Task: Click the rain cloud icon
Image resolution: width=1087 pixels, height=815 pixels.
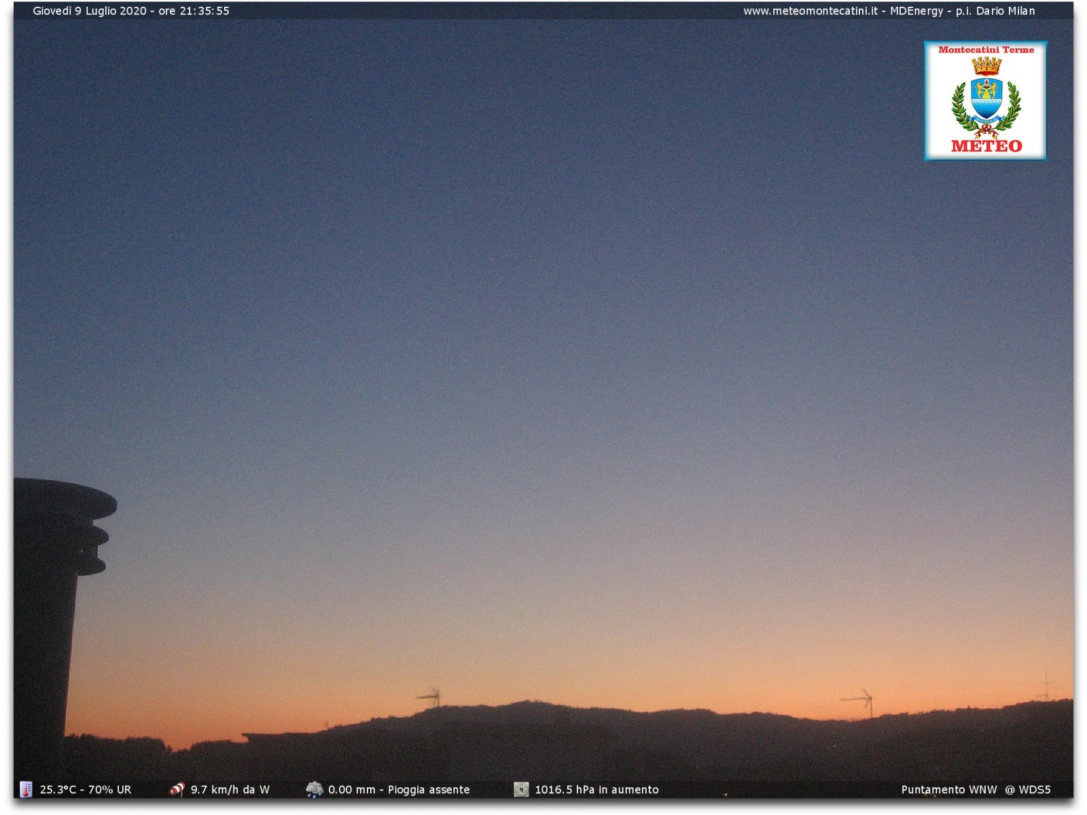Action: point(314,789)
